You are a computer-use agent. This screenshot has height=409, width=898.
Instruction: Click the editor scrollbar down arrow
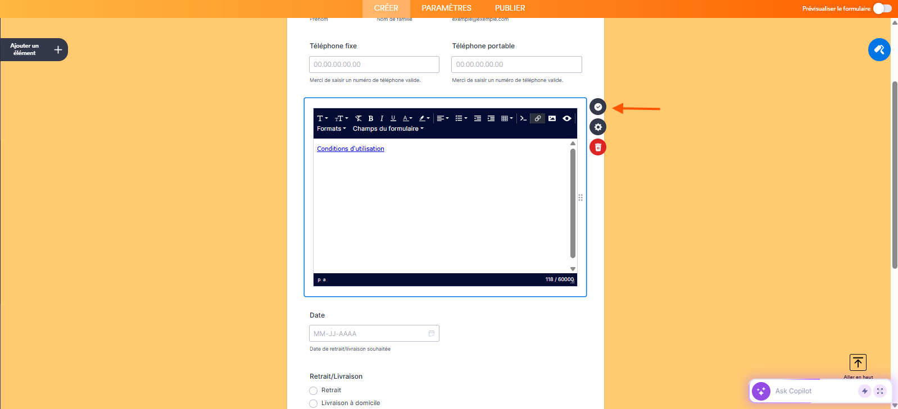point(573,269)
